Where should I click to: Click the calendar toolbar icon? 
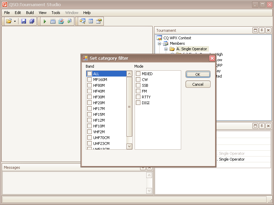53,21
